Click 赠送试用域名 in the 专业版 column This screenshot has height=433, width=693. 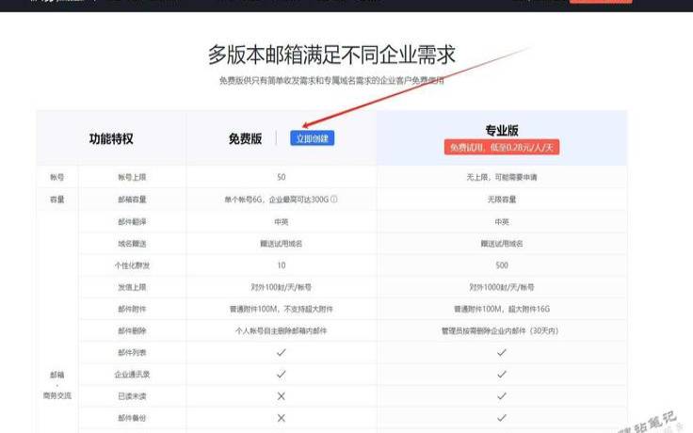502,244
